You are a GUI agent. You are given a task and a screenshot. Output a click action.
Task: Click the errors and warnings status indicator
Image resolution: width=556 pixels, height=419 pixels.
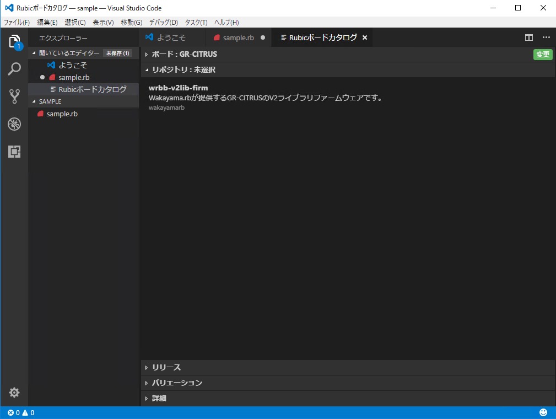[21, 412]
